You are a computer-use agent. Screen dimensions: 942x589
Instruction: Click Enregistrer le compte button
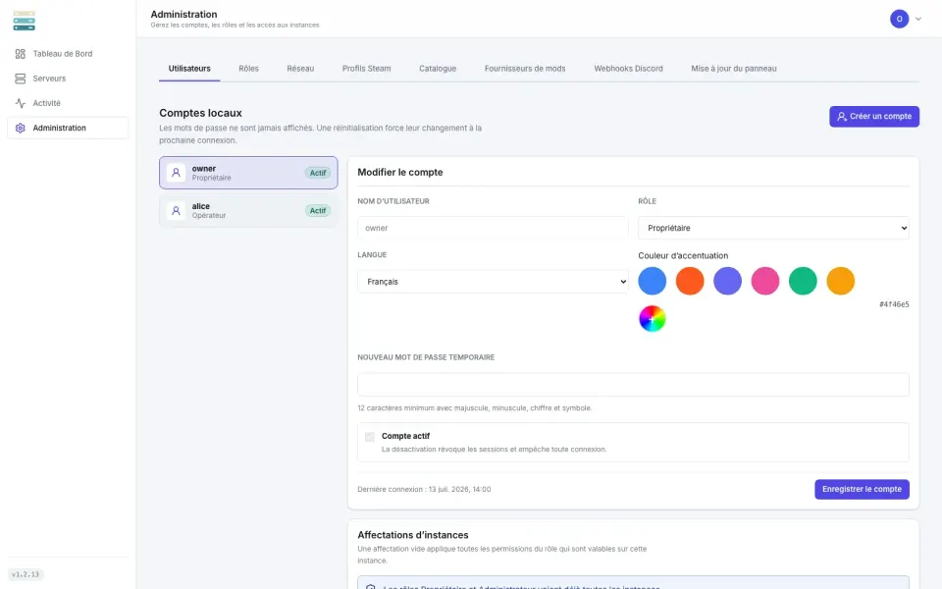(x=862, y=489)
